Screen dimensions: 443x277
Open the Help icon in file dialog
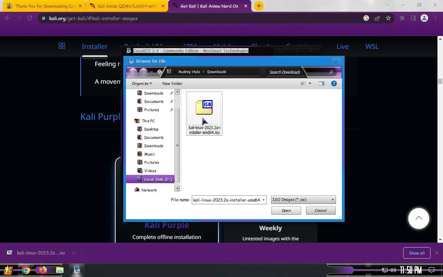(x=334, y=83)
